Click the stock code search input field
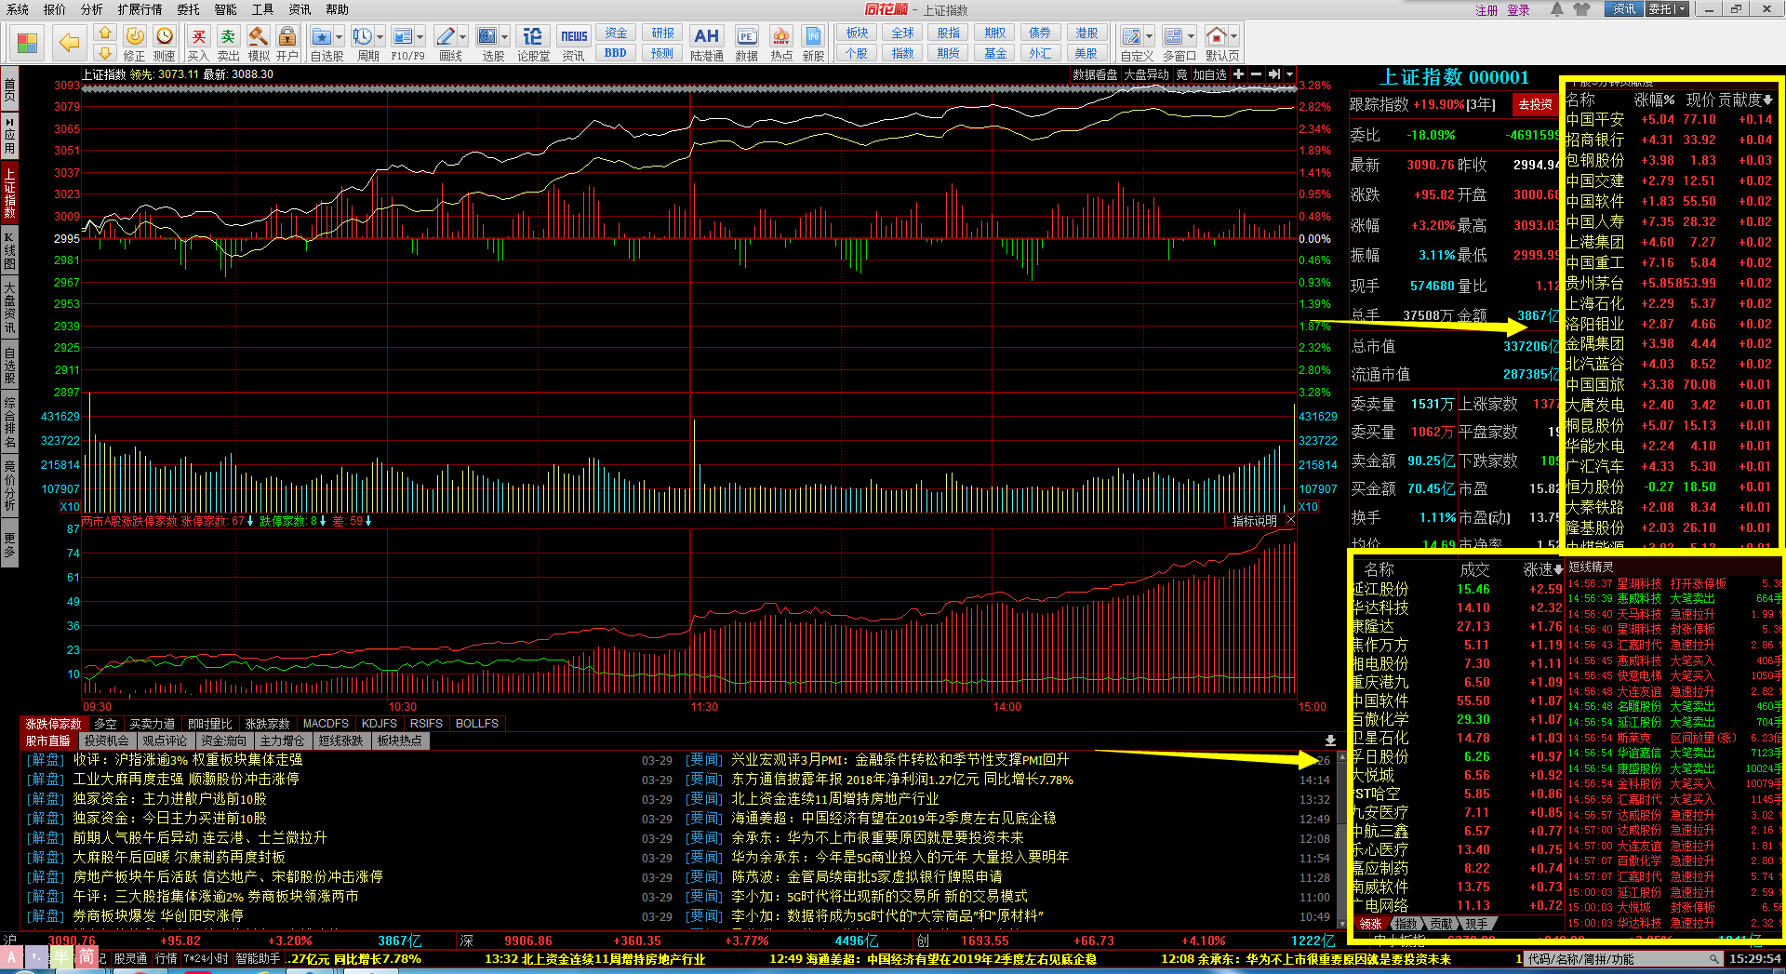The image size is (1786, 974). coord(1623,958)
